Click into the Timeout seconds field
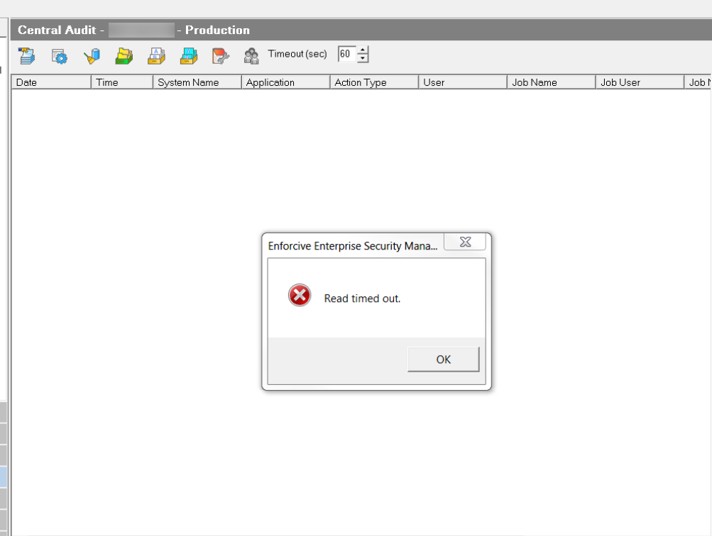Screen dimensions: 712x536 (347, 54)
